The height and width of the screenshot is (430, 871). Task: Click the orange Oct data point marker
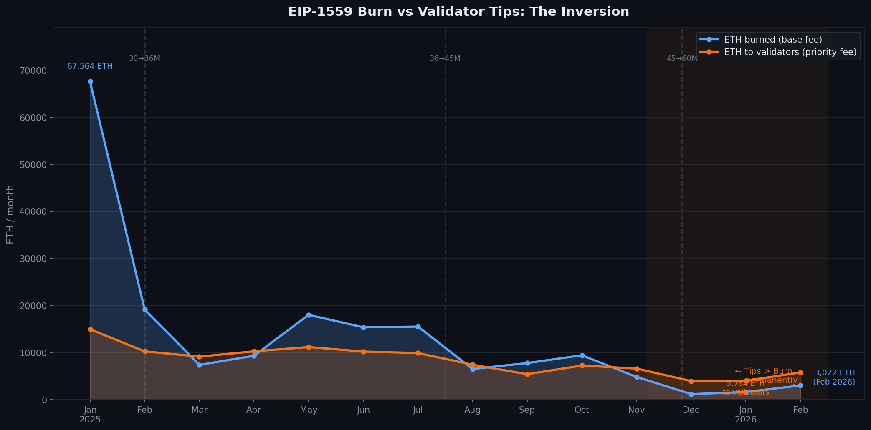coord(582,365)
